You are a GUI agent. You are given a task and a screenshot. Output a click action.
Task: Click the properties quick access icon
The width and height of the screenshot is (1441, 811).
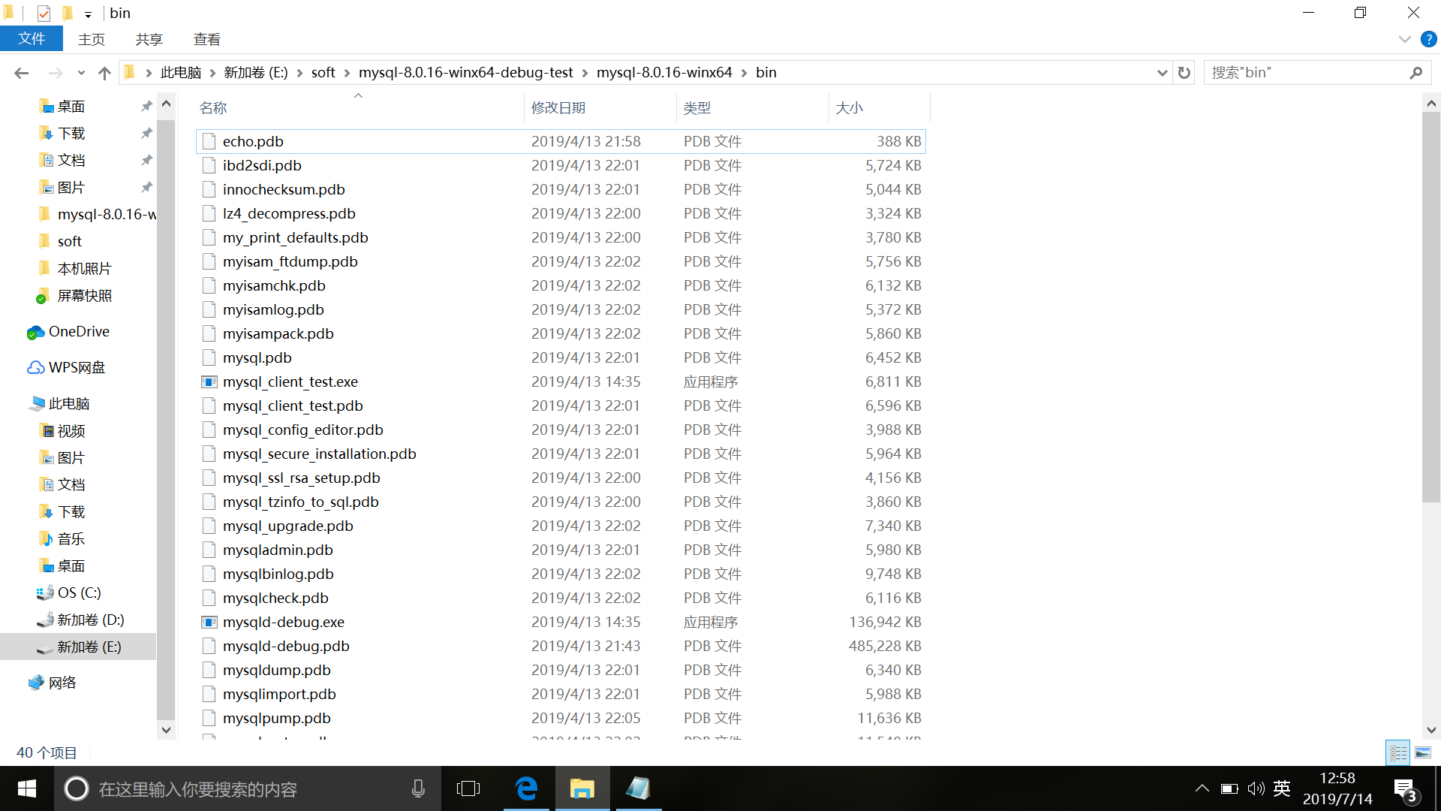(x=44, y=13)
